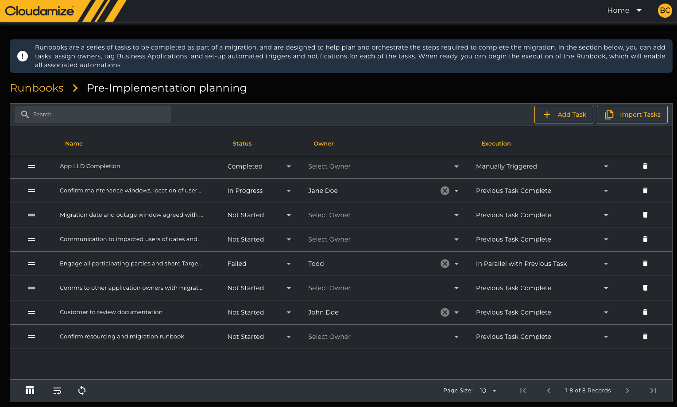Viewport: 677px width, 407px height.
Task: Go to the first page of records
Action: (523, 391)
